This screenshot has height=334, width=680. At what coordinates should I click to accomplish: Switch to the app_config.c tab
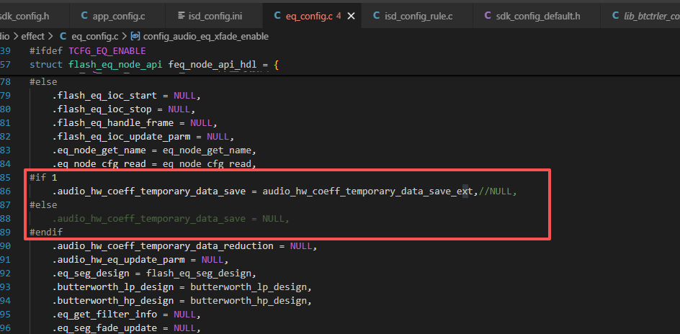pos(117,16)
